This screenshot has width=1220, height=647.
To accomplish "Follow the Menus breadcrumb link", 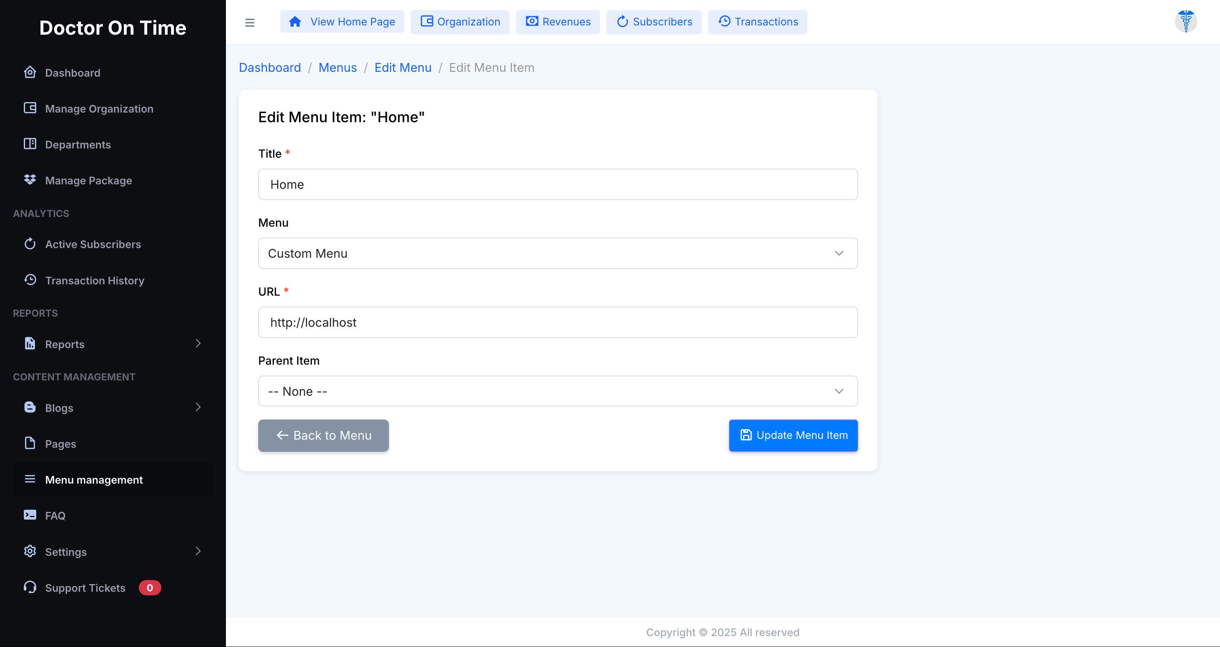I will [338, 68].
